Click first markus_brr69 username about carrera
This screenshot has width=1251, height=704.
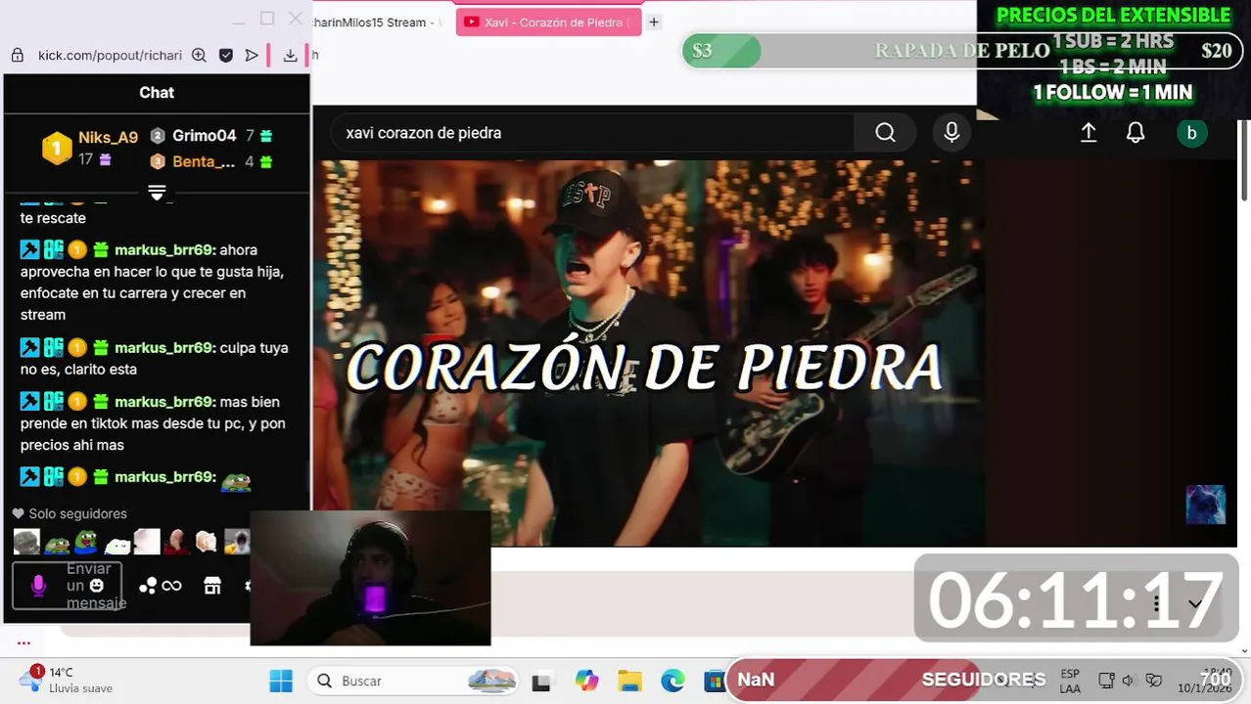164,250
